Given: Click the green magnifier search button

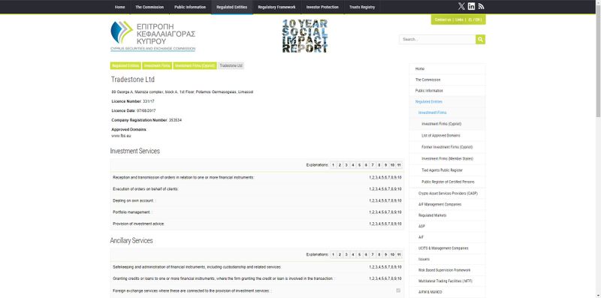Looking at the screenshot, I should [x=480, y=39].
